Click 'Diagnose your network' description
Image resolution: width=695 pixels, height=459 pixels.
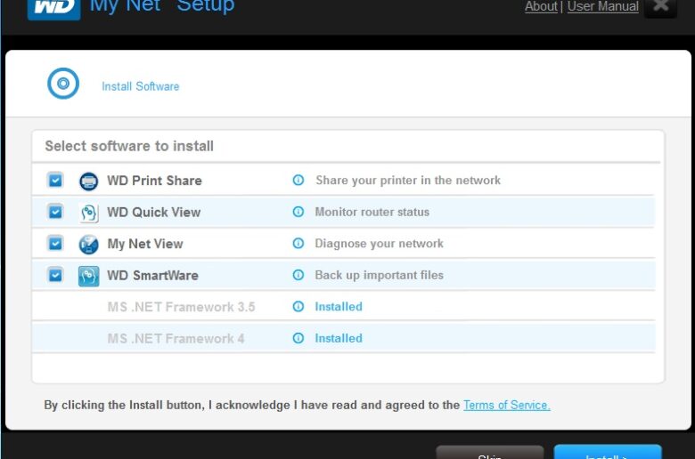click(x=379, y=244)
